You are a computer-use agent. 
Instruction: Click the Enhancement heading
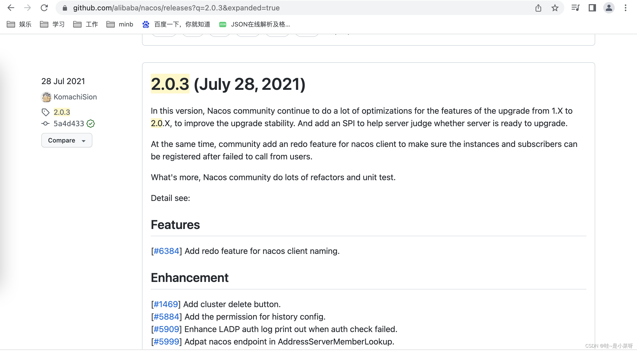pyautogui.click(x=190, y=278)
